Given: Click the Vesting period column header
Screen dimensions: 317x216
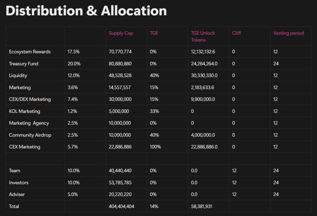Looking at the screenshot, I should click(x=288, y=33).
